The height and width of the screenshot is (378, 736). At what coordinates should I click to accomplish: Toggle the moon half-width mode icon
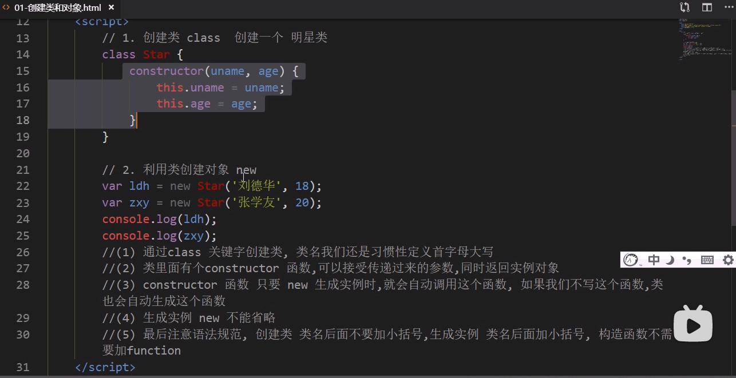pos(670,260)
